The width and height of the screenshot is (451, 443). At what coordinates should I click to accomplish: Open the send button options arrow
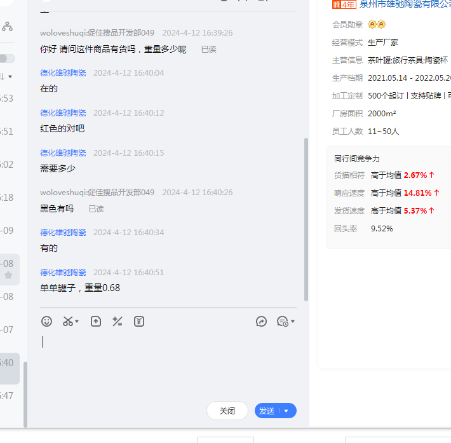286,411
